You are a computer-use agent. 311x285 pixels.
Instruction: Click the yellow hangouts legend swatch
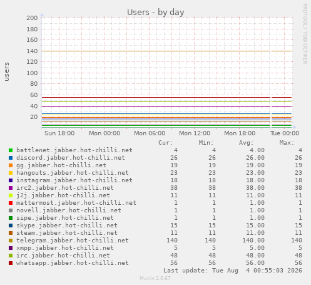11,173
